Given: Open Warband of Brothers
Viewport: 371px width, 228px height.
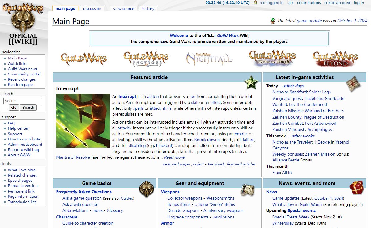Looking at the screenshot, I should [x=324, y=111].
